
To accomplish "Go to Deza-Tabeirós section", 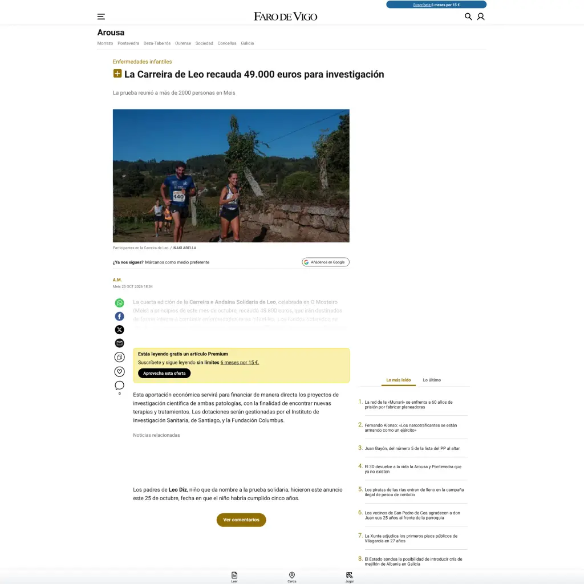I will point(157,43).
